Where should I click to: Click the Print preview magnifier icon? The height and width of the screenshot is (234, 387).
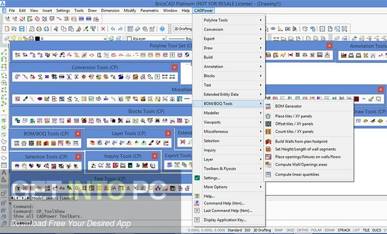pyautogui.click(x=31, y=29)
